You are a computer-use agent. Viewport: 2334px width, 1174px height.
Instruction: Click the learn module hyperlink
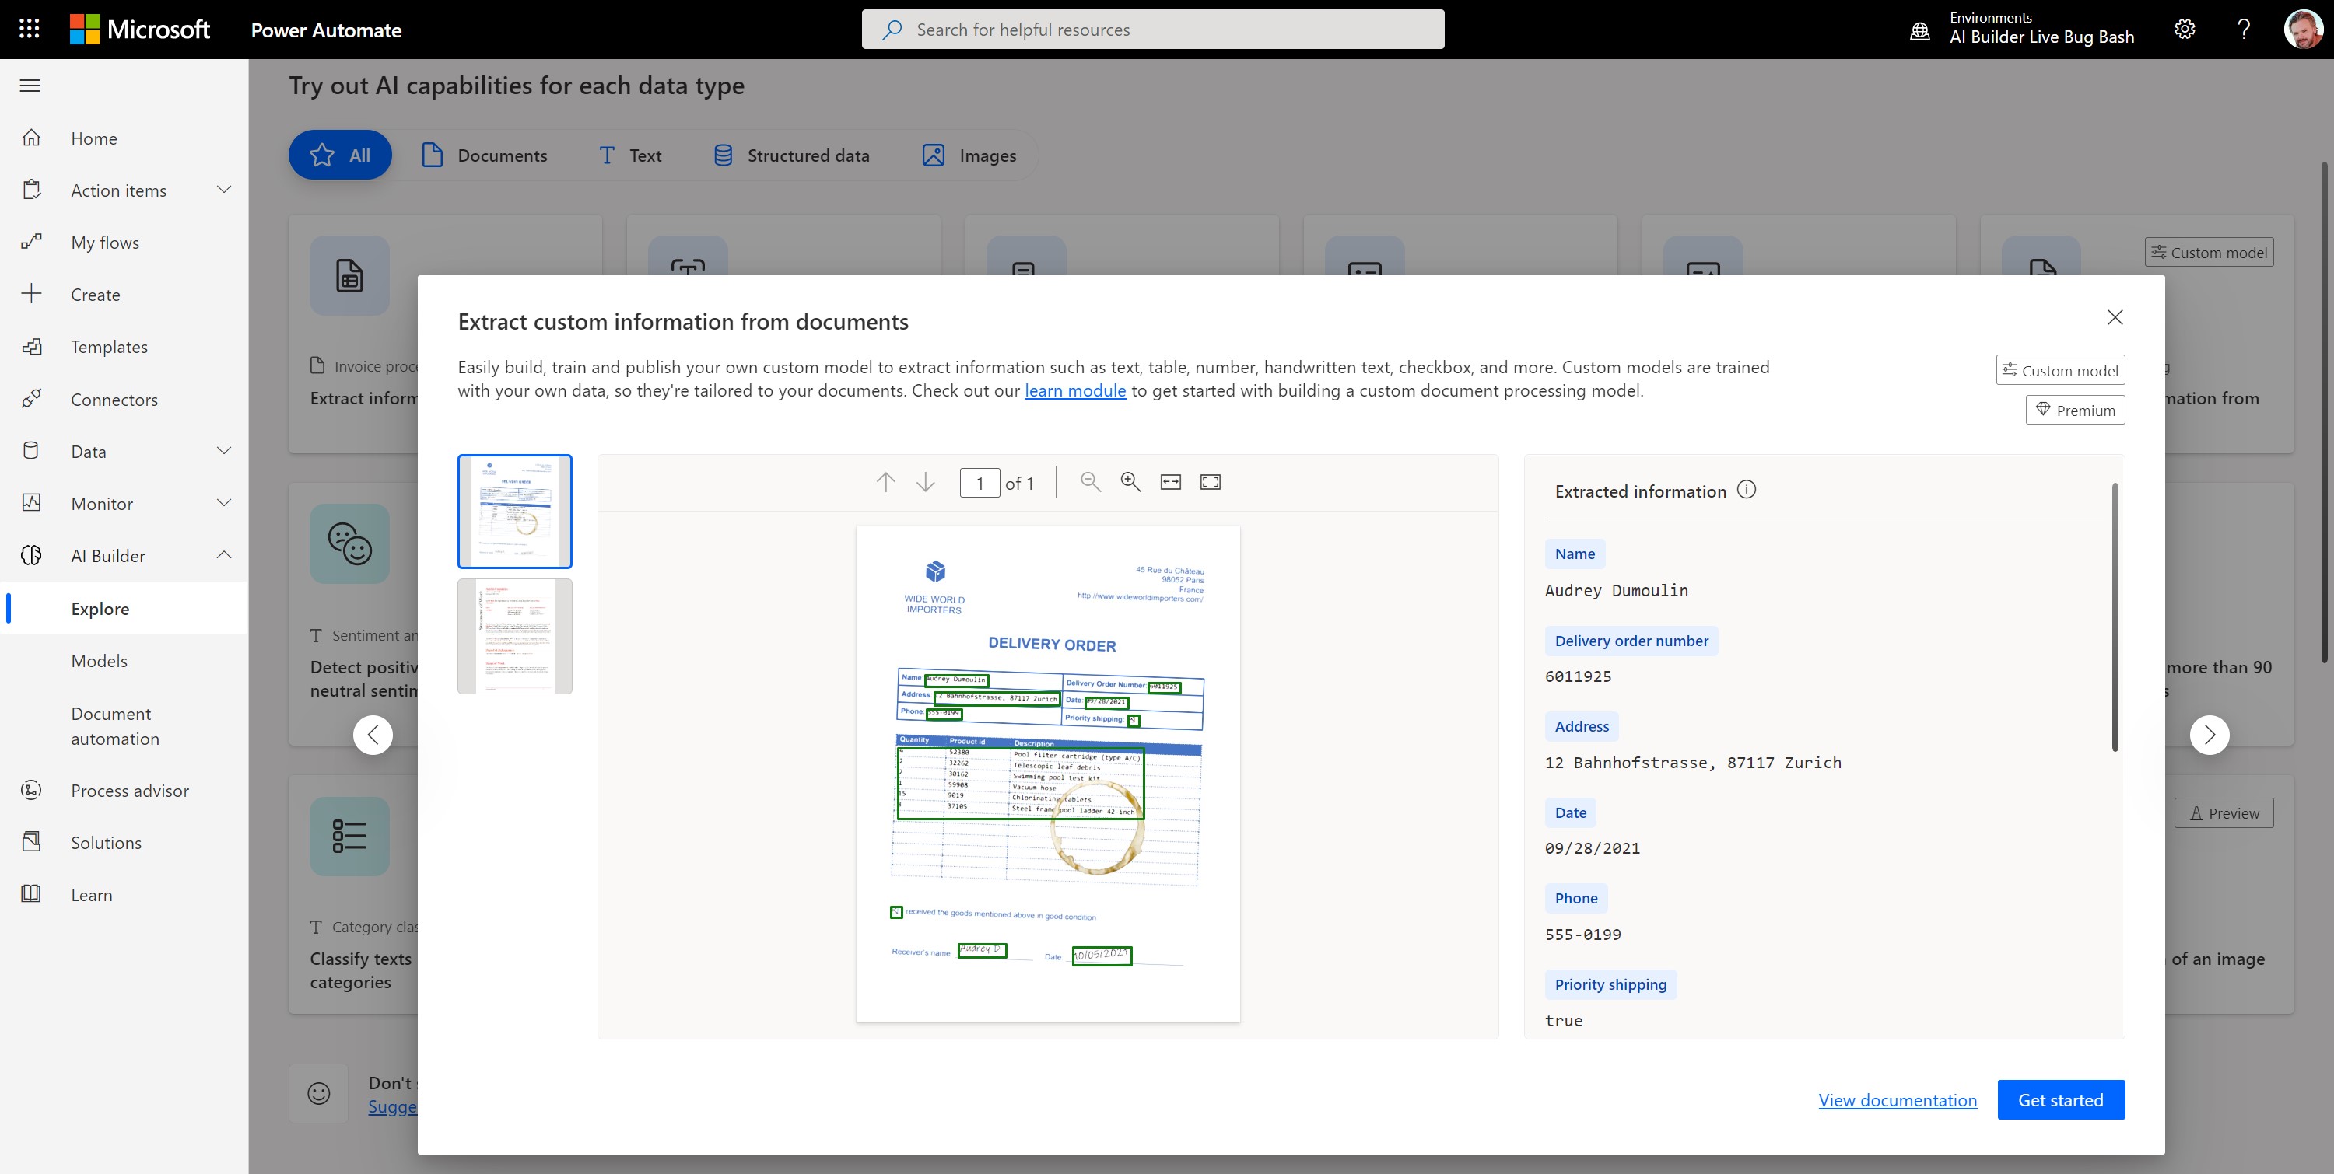pyautogui.click(x=1074, y=391)
